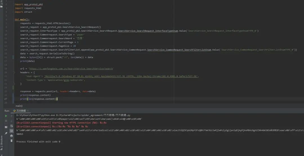Click the 'print(data)' statement
Image resolution: width=304 pixels, height=156 pixels.
[x=27, y=61]
